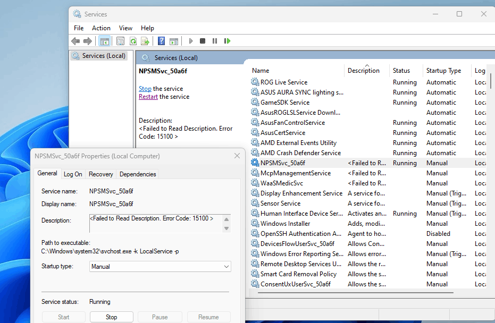This screenshot has width=495, height=323.
Task: Click the gear icon beside AsusFanControlService
Action: click(x=255, y=122)
